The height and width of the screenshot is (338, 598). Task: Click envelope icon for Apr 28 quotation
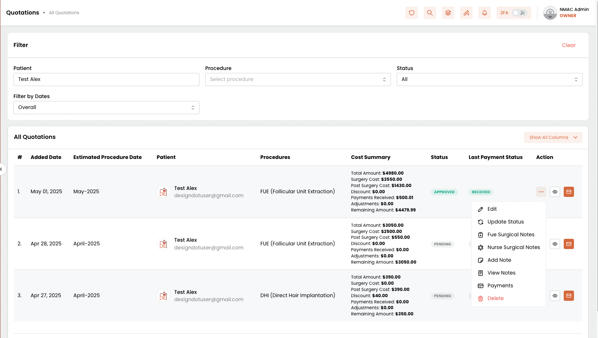click(x=568, y=244)
